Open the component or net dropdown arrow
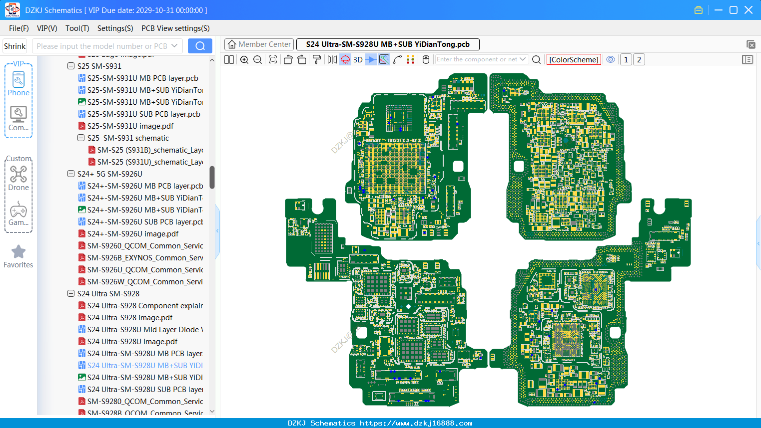 523,59
